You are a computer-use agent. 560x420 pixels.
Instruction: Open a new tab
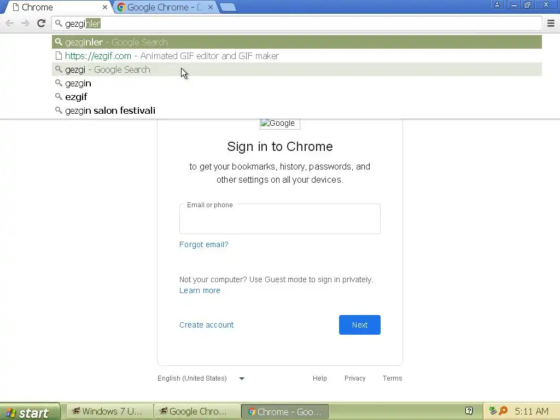(x=227, y=7)
